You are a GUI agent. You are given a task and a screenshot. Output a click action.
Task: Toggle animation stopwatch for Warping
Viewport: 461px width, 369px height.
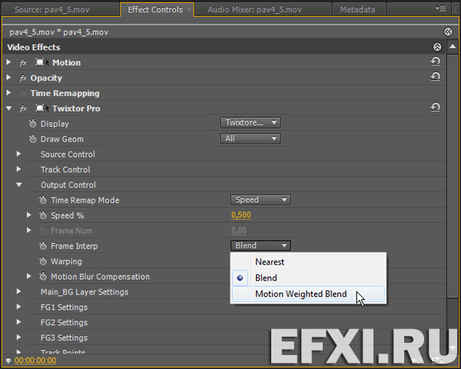(43, 261)
